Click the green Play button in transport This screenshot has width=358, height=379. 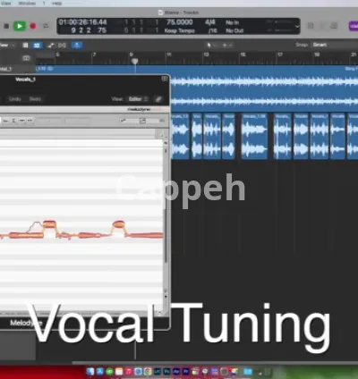[x=20, y=26]
